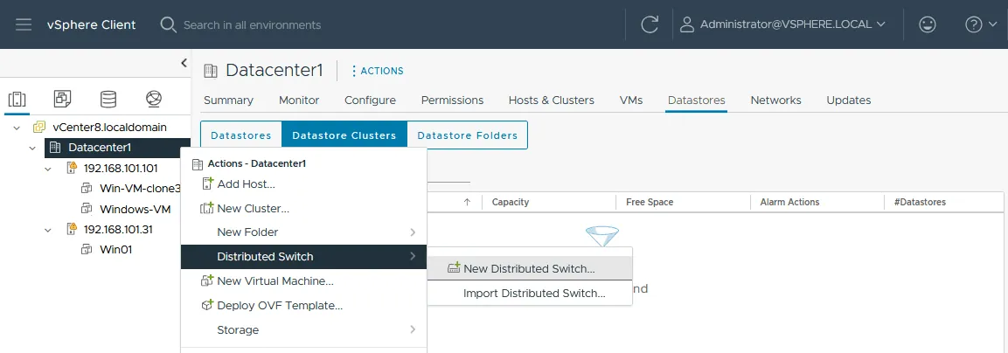Image resolution: width=1008 pixels, height=353 pixels.
Task: Open the VMs tab
Action: click(x=631, y=100)
